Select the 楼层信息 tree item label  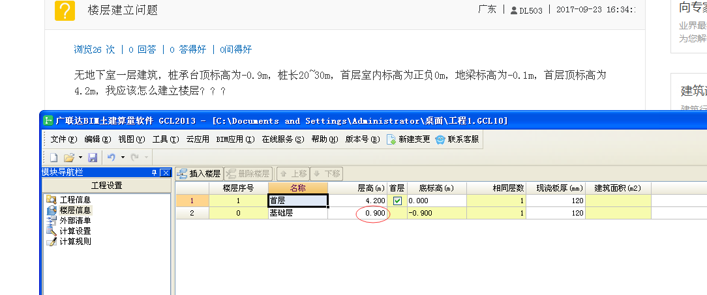pyautogui.click(x=75, y=210)
